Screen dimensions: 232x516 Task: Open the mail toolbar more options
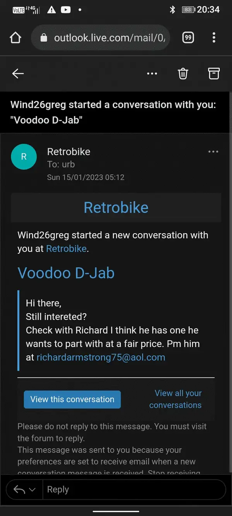(152, 73)
